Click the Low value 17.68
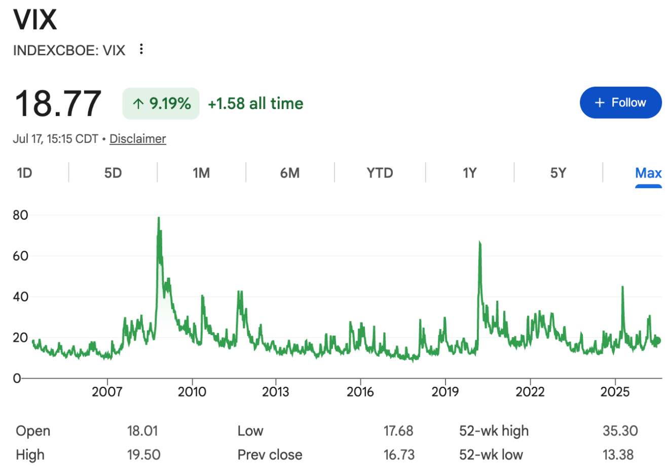 click(x=398, y=431)
